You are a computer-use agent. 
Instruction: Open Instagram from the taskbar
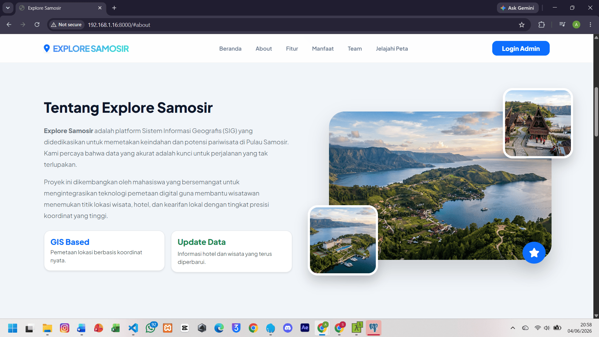(65, 328)
